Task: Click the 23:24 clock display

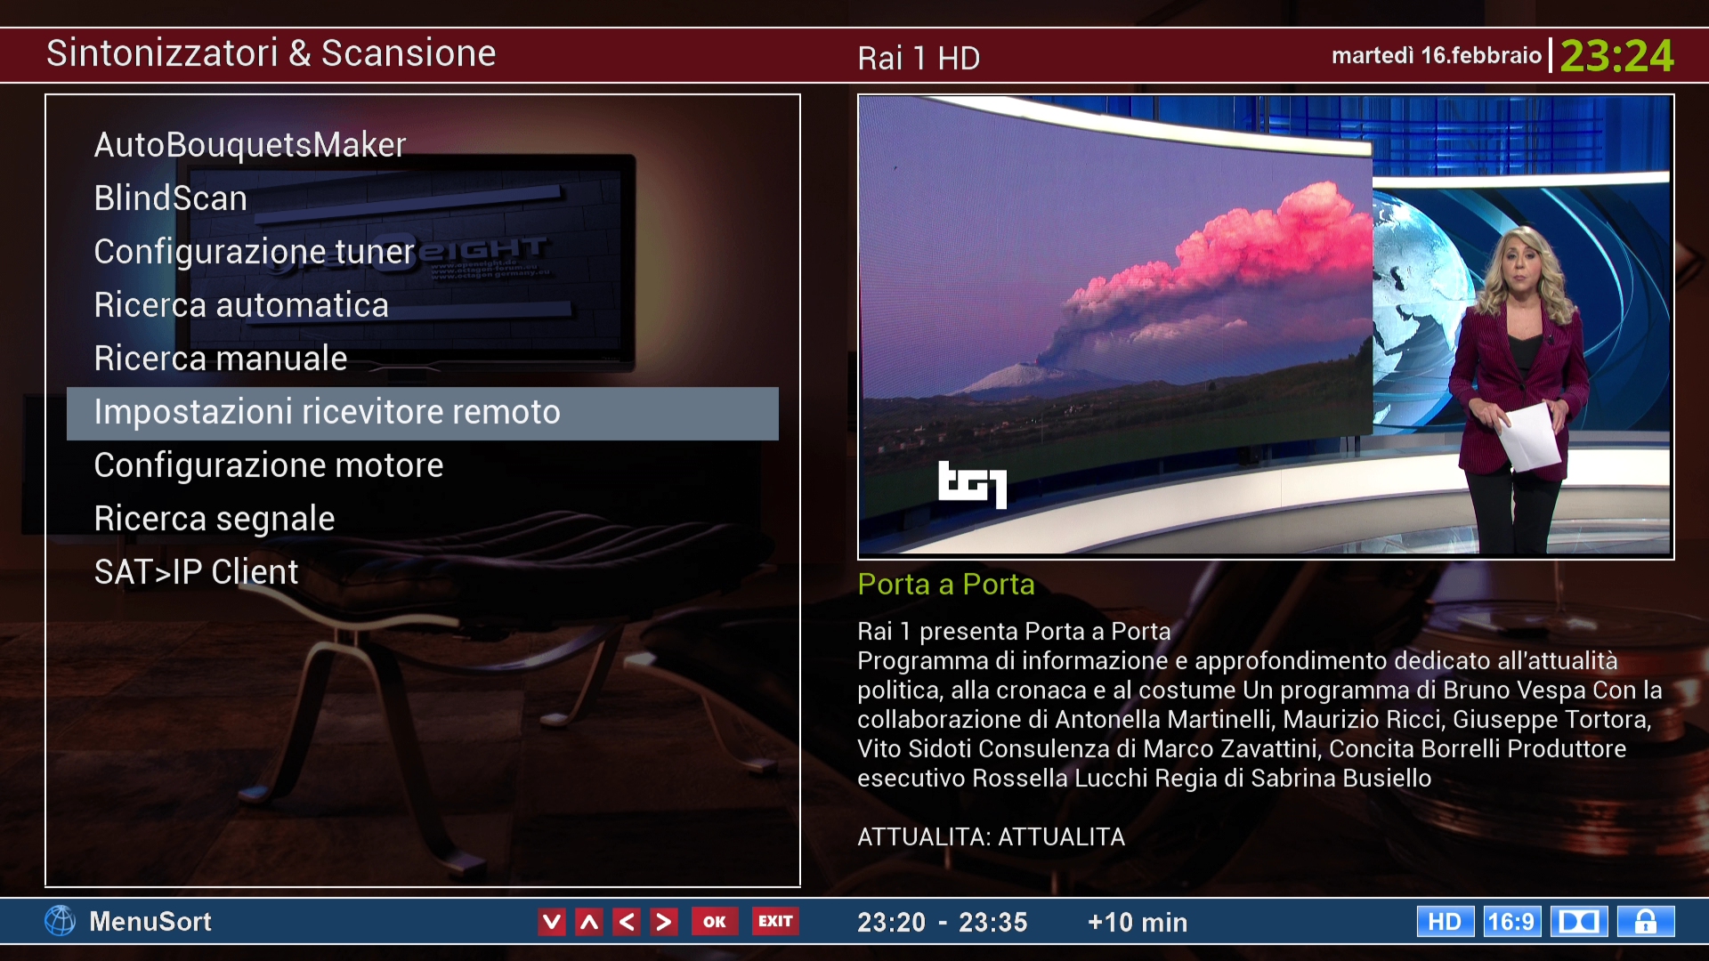Action: [x=1616, y=56]
